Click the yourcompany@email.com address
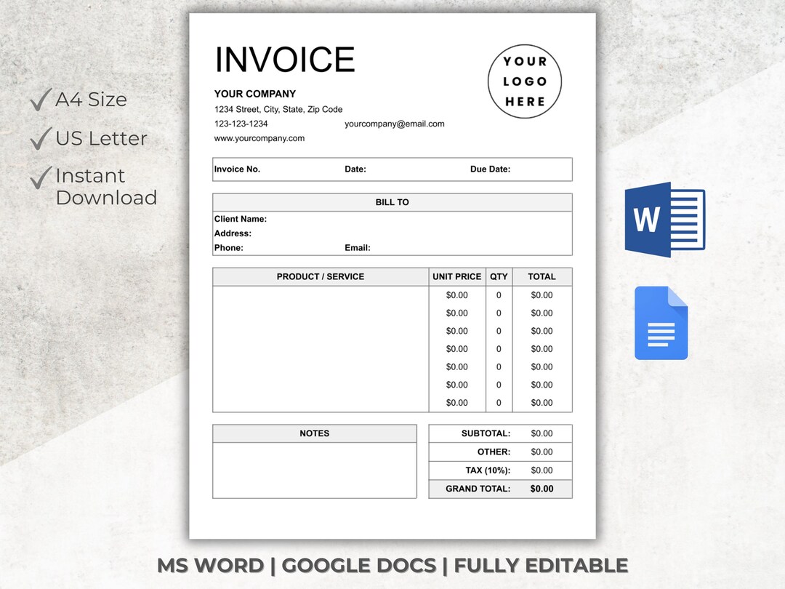The image size is (785, 589). (x=395, y=124)
